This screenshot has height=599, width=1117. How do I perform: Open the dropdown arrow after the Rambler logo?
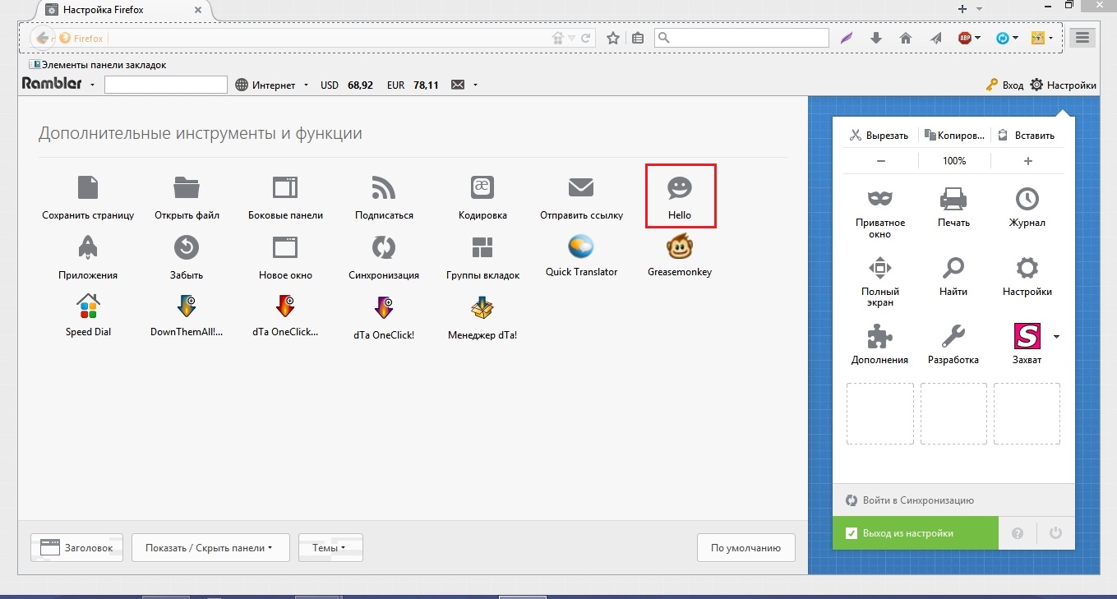(x=93, y=85)
